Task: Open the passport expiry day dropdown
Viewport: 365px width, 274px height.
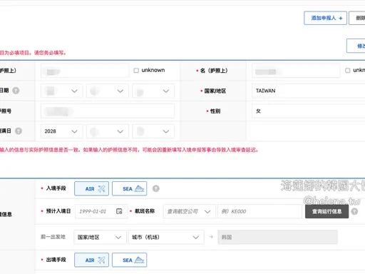Action: [x=153, y=131]
